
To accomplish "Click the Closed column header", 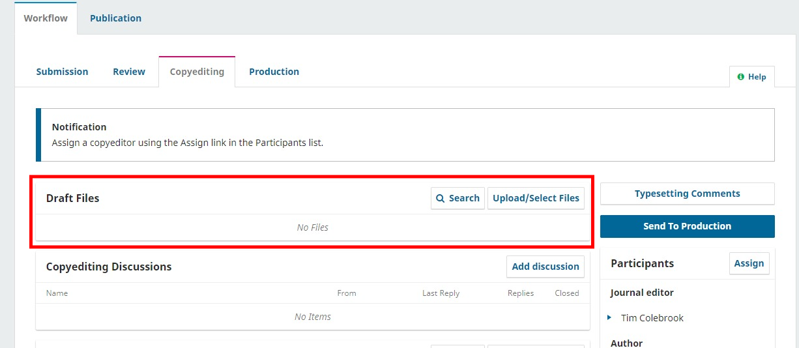I will coord(567,293).
